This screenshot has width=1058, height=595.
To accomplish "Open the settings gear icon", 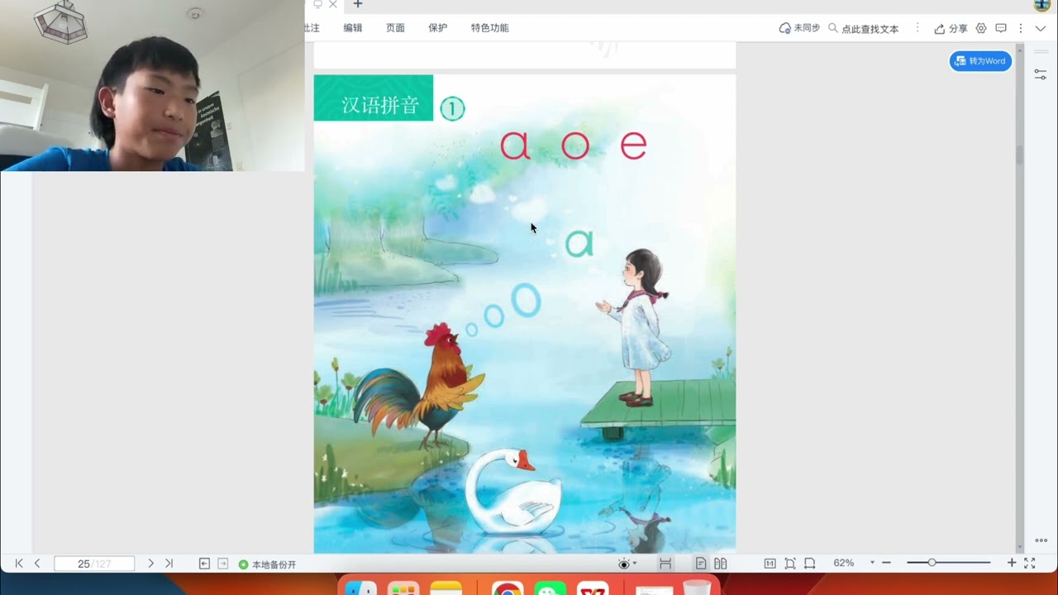I will tap(981, 28).
